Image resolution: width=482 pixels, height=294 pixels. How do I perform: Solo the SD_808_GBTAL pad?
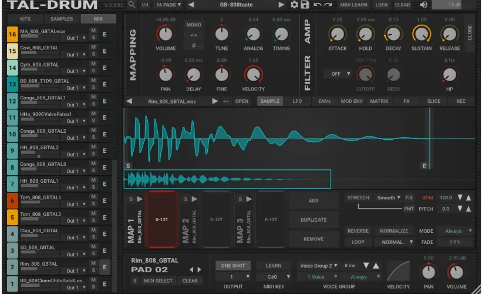click(x=93, y=253)
